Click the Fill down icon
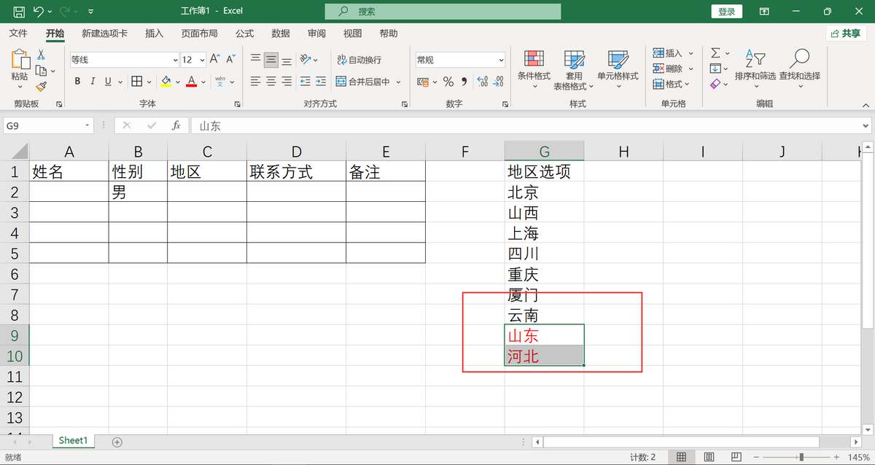This screenshot has height=465, width=875. [x=715, y=69]
